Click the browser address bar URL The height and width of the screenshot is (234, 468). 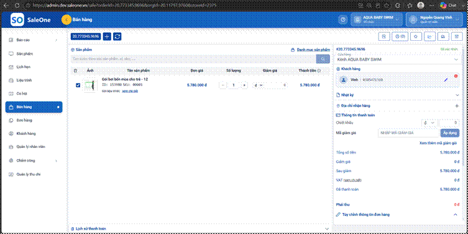coord(125,6)
